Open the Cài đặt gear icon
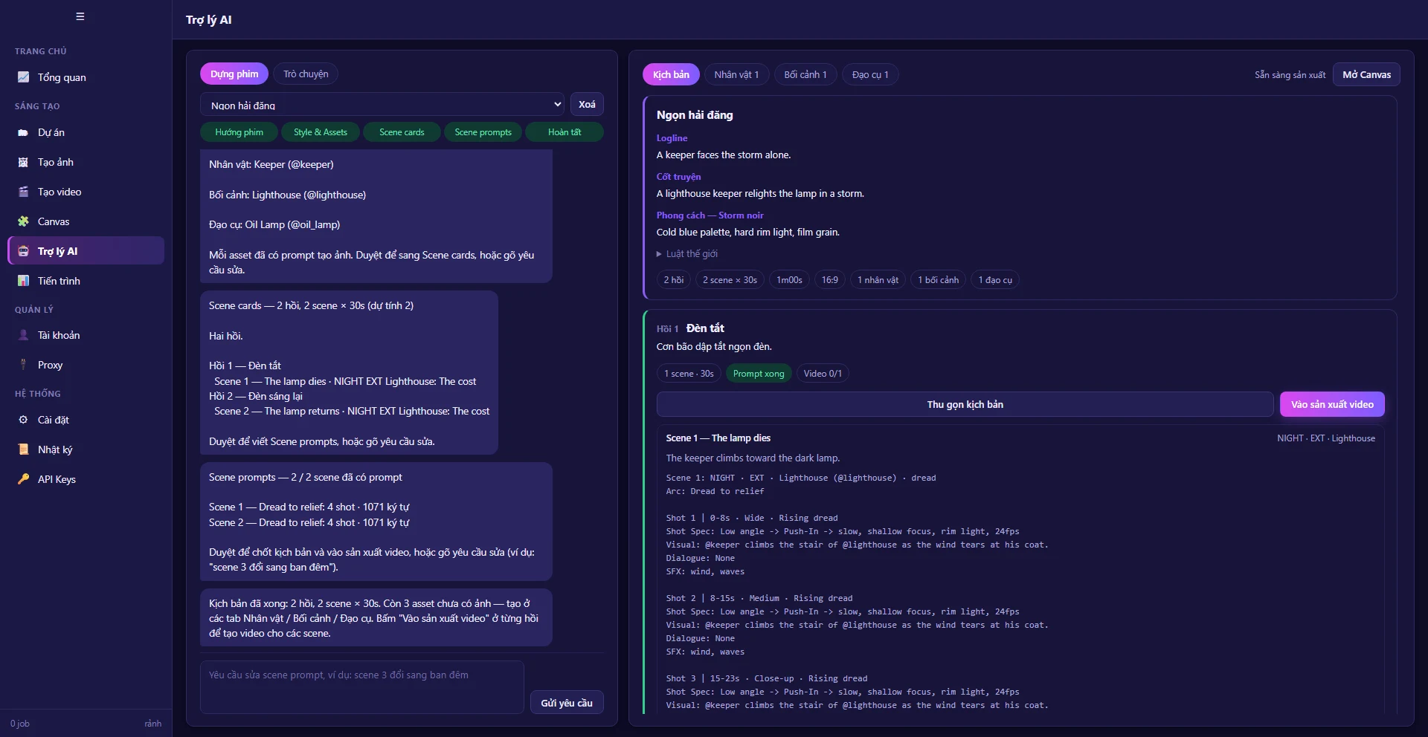 click(23, 420)
